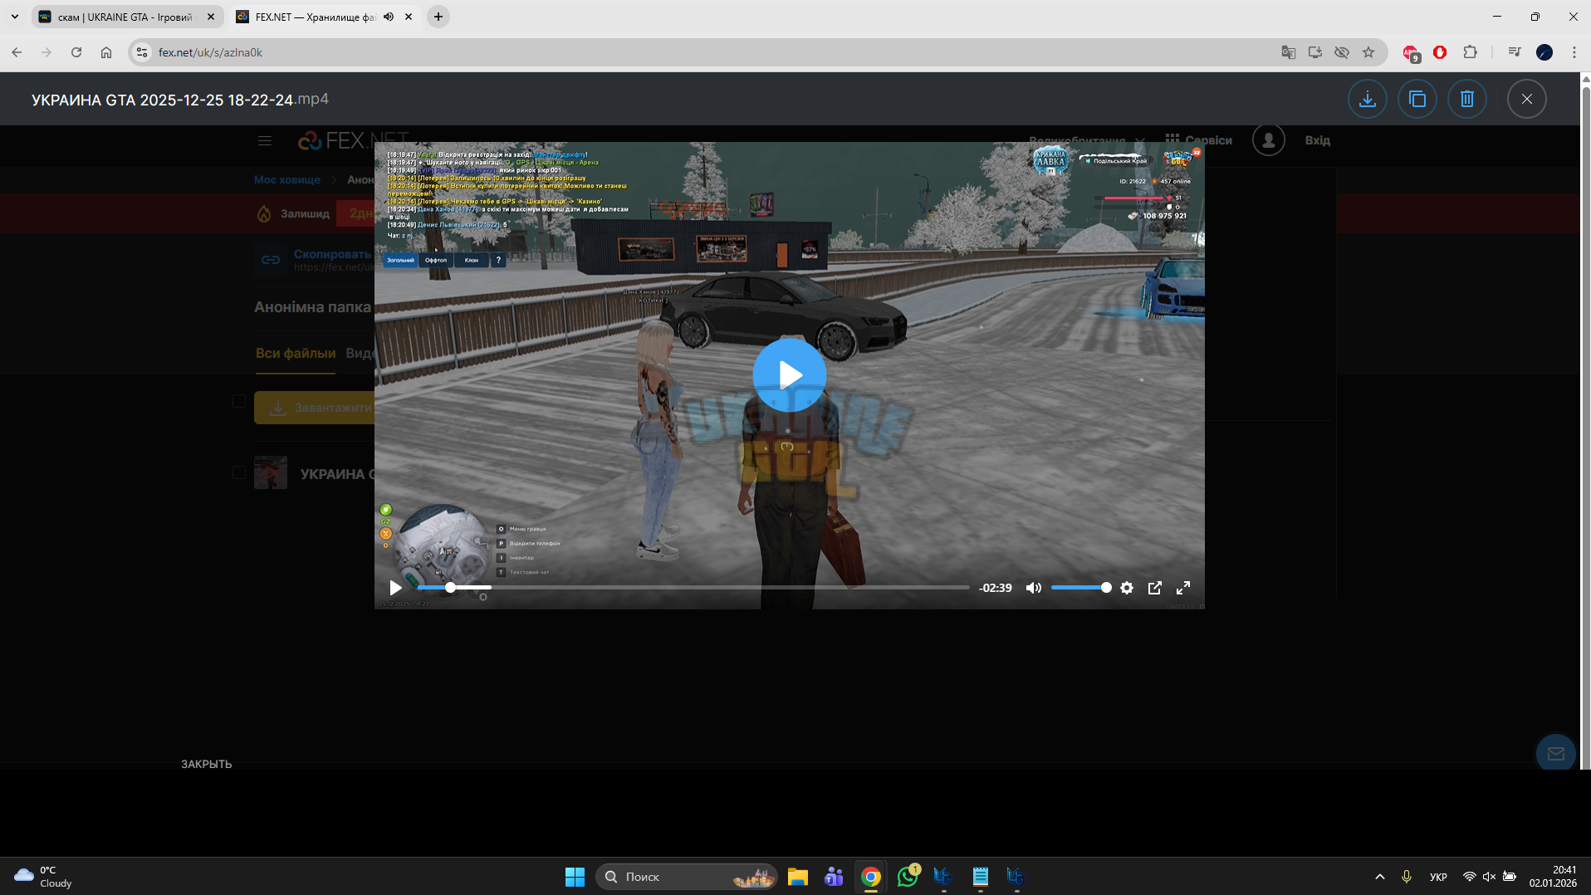Open the weather widget showing Cloudy

coord(43,877)
